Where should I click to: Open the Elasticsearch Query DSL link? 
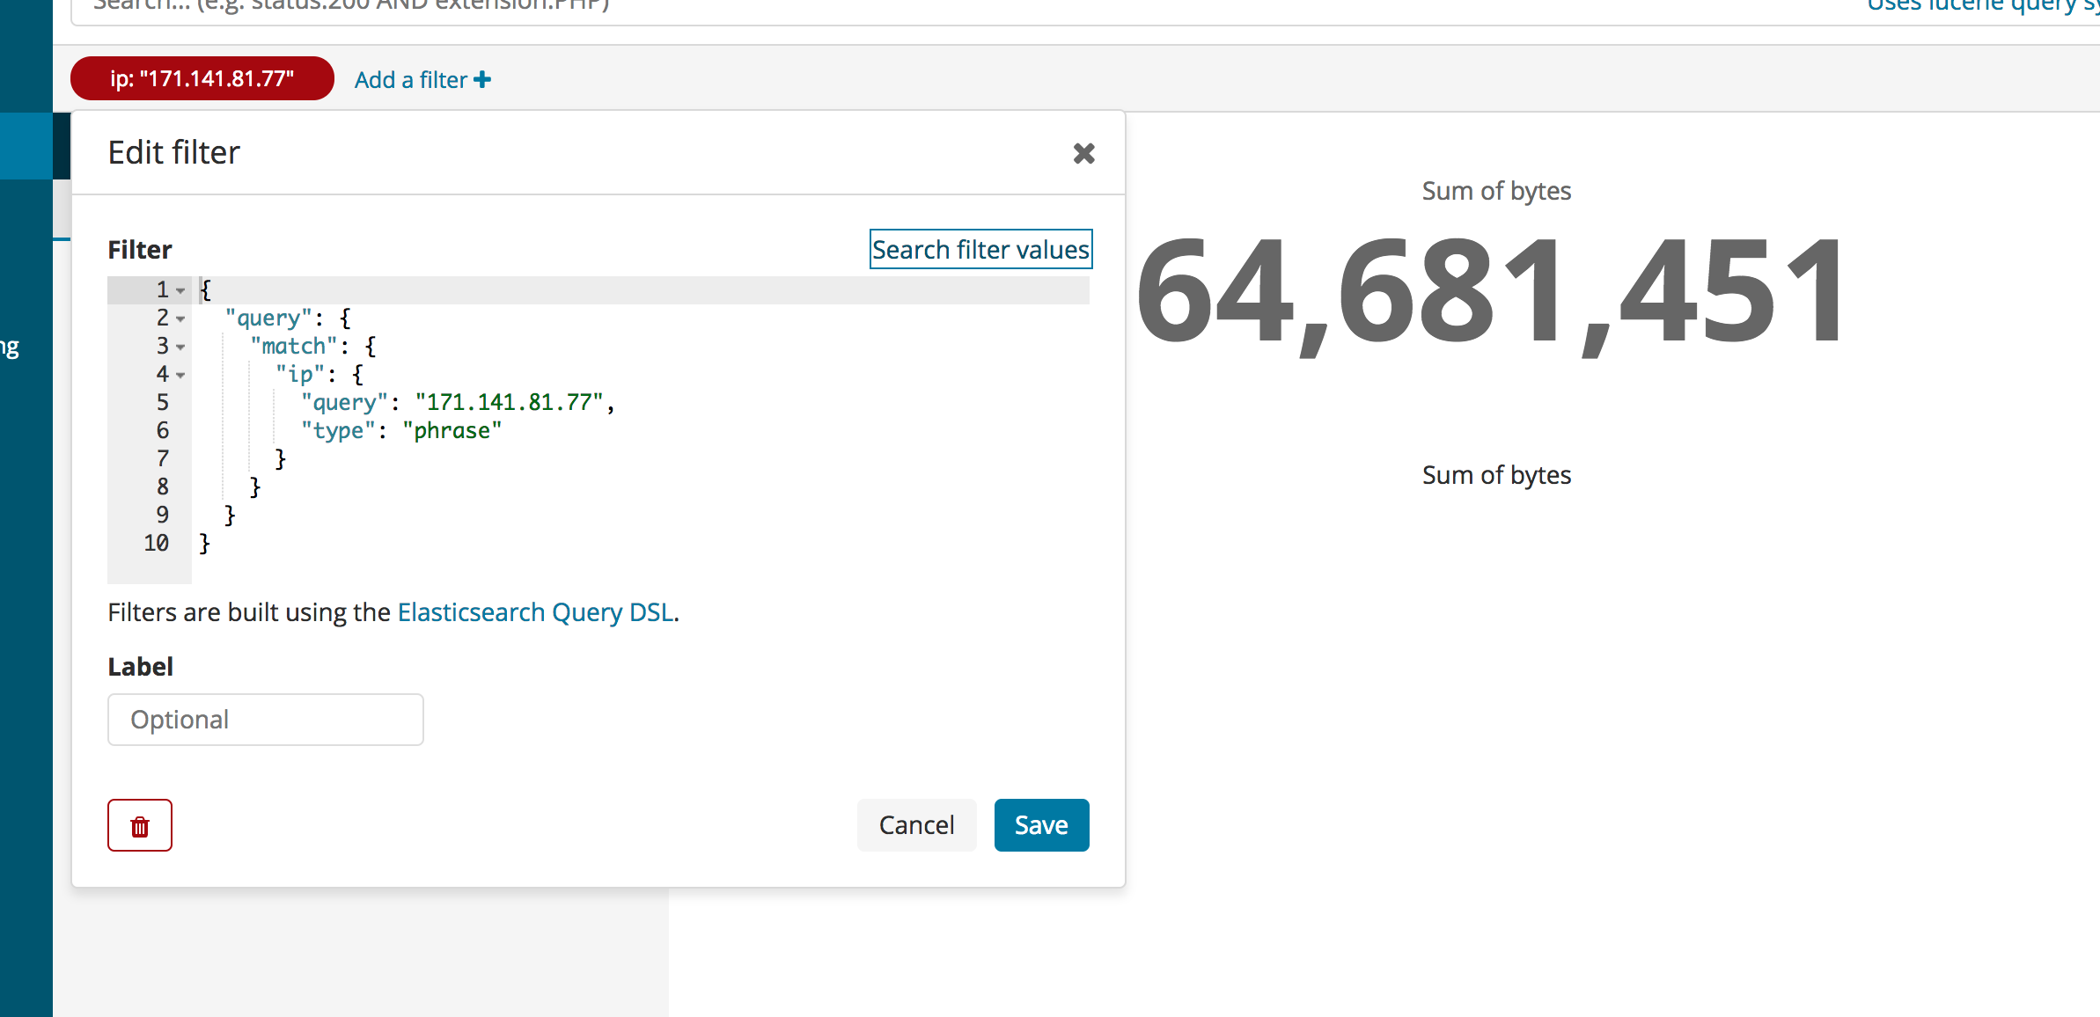(x=535, y=612)
